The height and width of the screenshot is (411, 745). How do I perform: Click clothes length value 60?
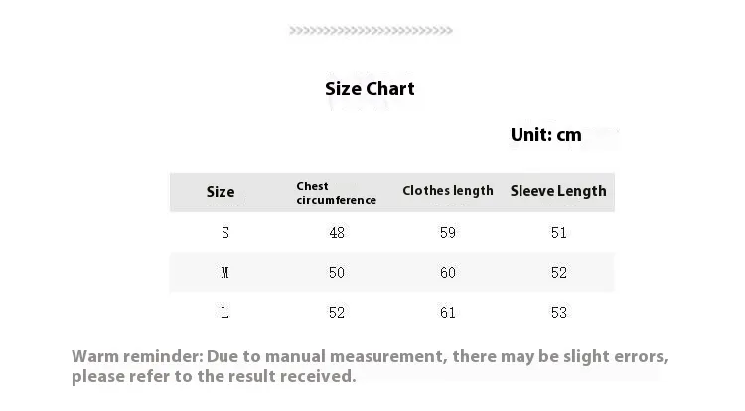[x=448, y=273]
